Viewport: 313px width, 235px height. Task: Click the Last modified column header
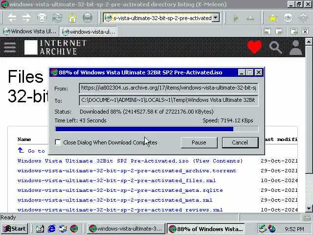281,139
